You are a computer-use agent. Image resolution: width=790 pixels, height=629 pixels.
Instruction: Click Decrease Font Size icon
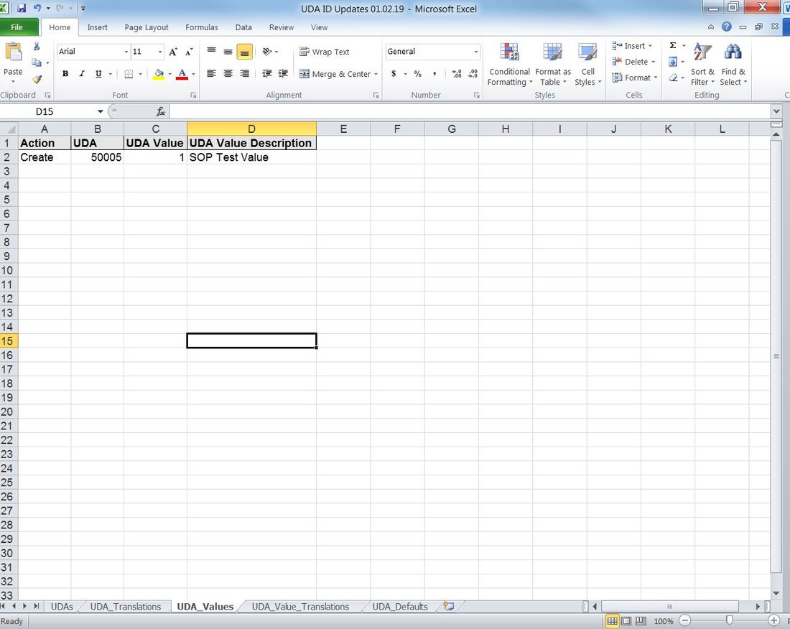[x=189, y=52]
